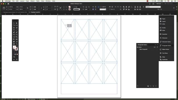Open the Layers panel
Image resolution: width=178 pixels, height=100 pixels.
tap(164, 21)
